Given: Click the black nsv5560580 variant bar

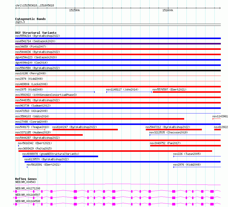Looking at the screenshot, I should point(118,71).
